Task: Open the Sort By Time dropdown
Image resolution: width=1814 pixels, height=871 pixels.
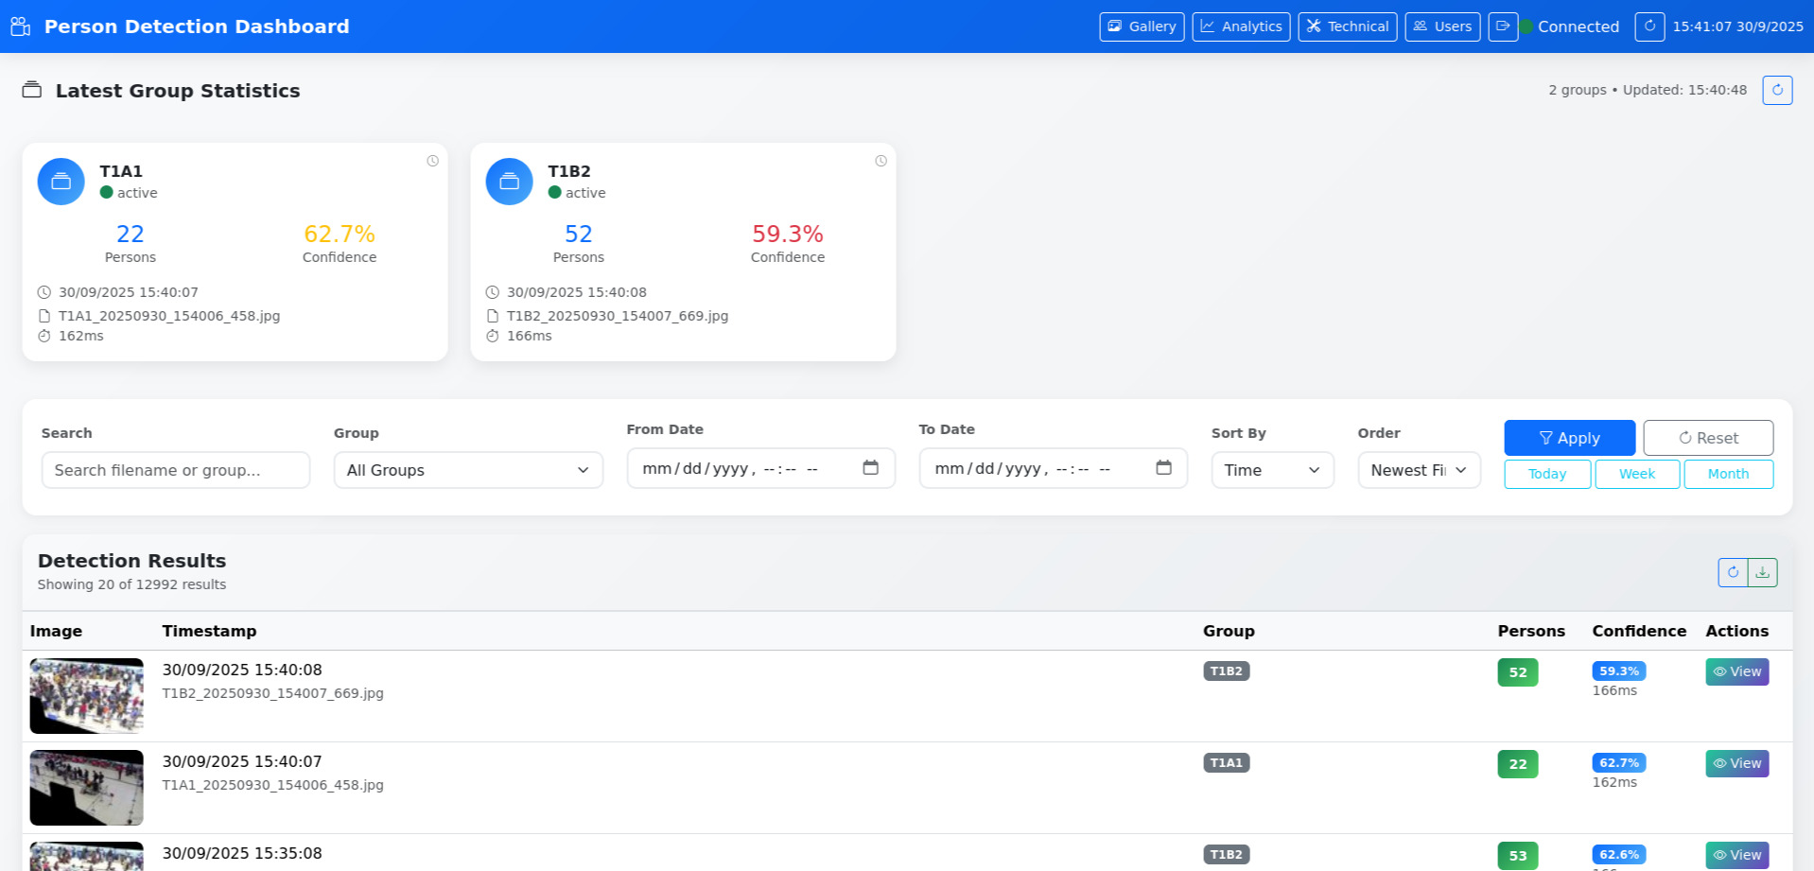Action: [1272, 470]
